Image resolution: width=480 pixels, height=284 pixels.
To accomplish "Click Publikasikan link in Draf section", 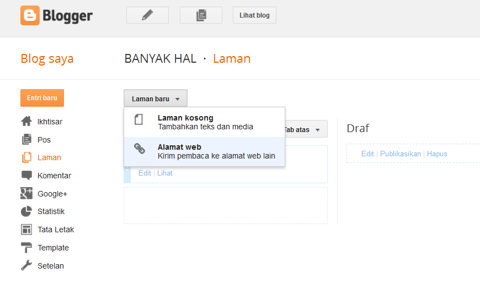I will (401, 154).
